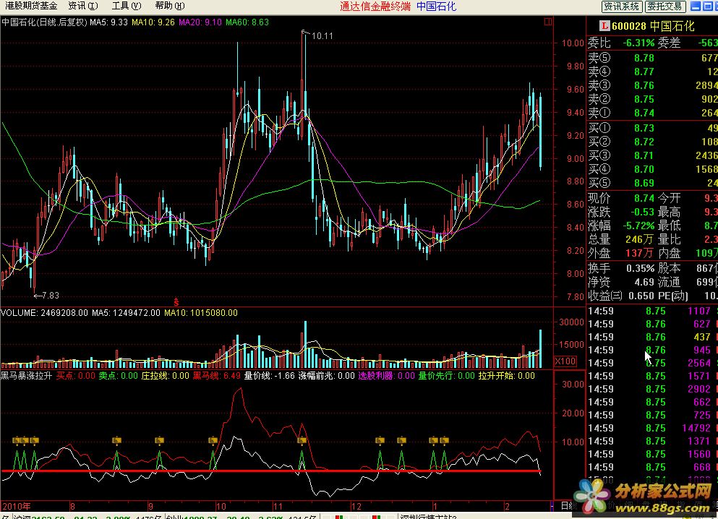
Task: Select the 卖④ 8.77 ask row
Action: 652,72
